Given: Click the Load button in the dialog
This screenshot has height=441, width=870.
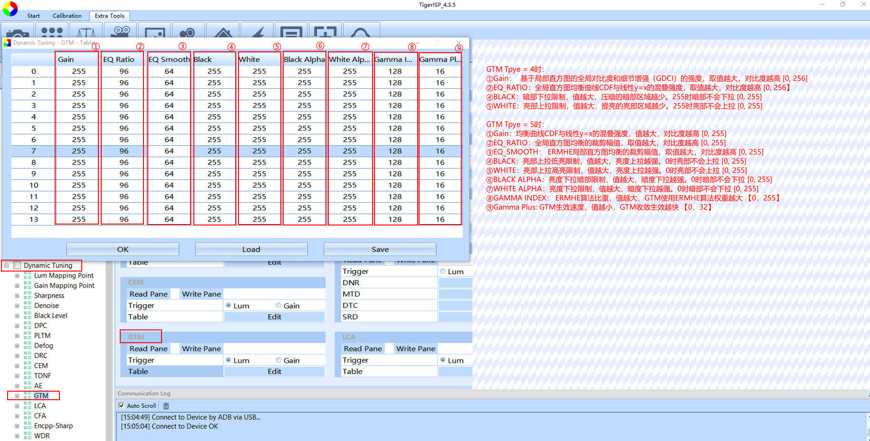Looking at the screenshot, I should (x=251, y=249).
